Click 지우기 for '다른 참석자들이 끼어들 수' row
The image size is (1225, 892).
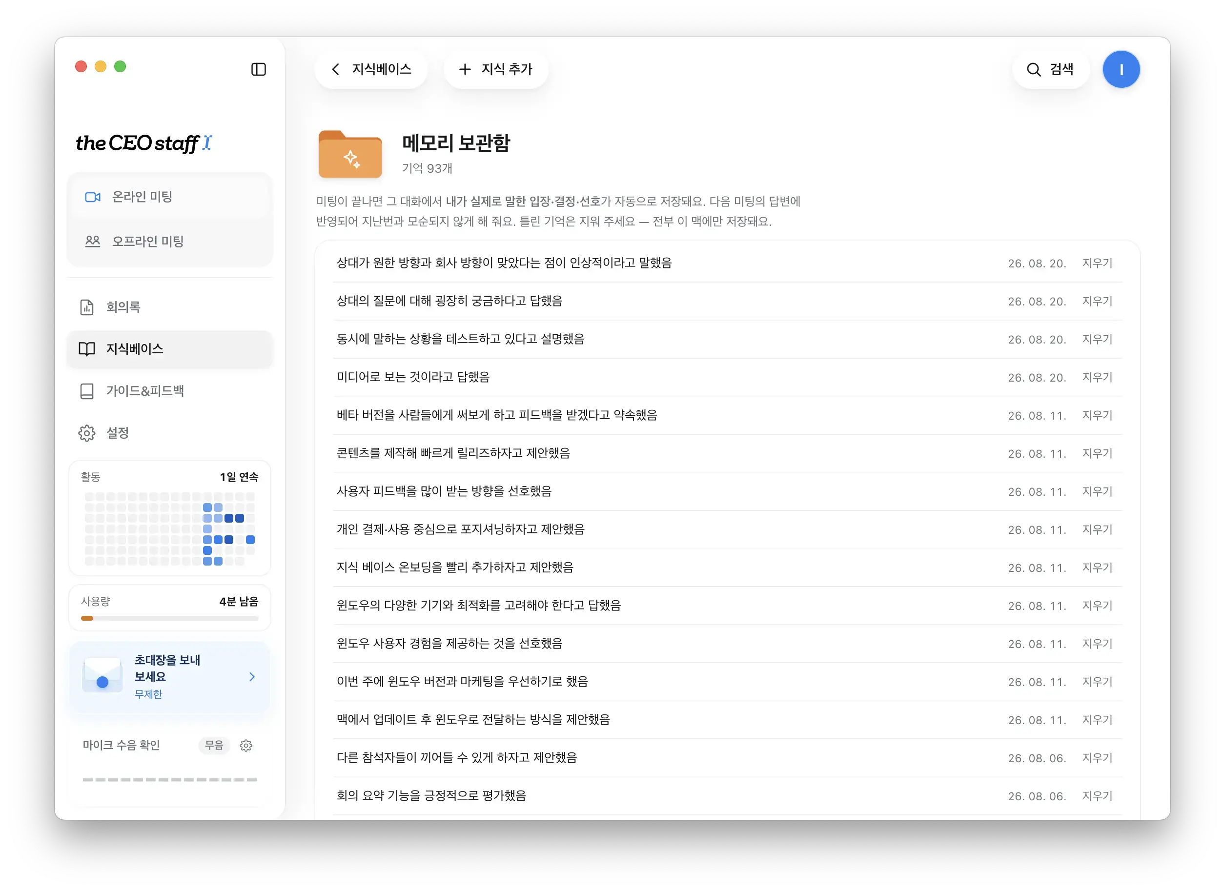[x=1097, y=758]
